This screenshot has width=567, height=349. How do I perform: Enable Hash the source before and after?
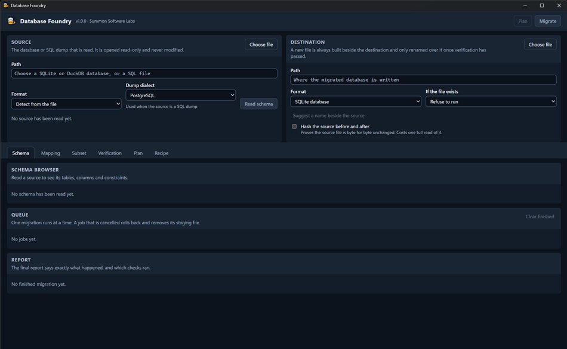click(x=294, y=126)
